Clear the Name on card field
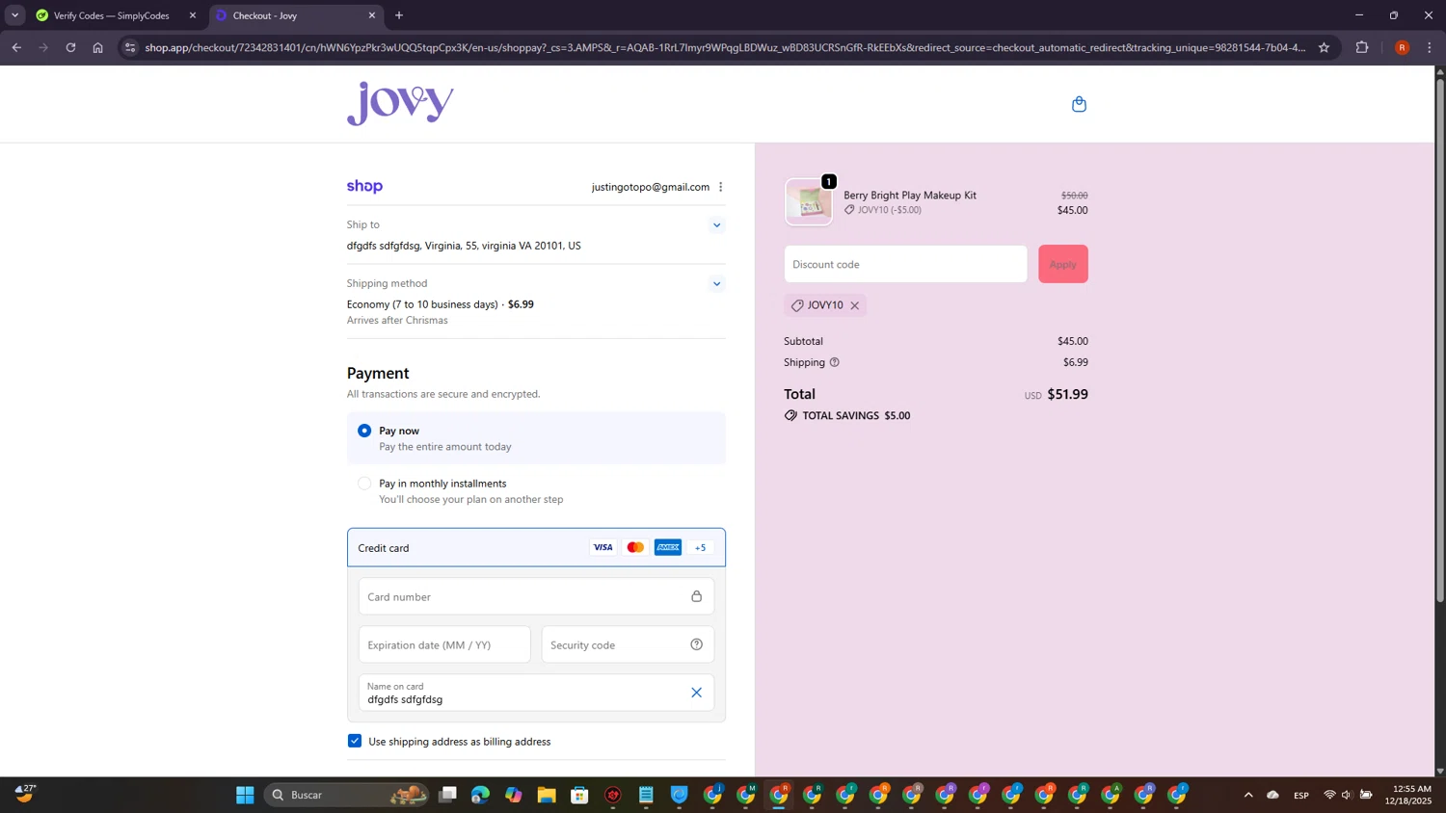Screen dimensions: 1446x813 point(696,693)
